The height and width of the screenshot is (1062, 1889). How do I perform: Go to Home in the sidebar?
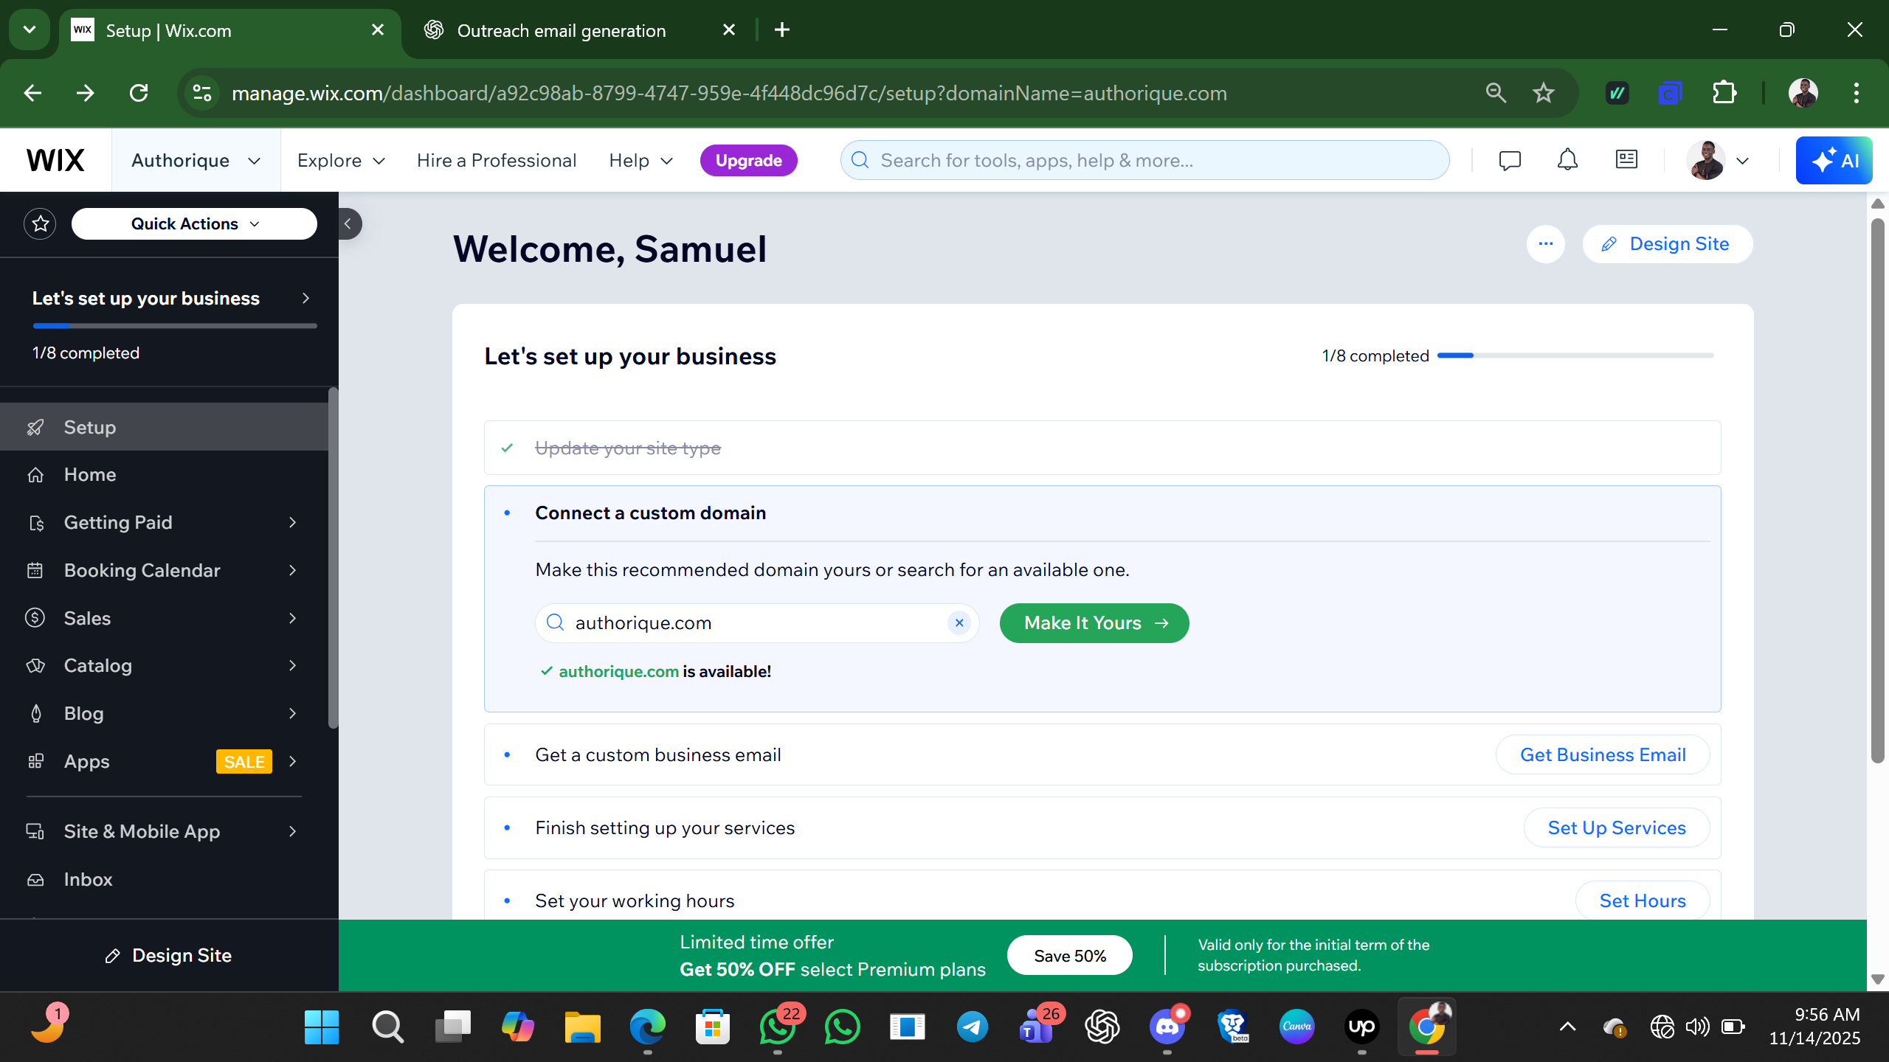click(164, 474)
